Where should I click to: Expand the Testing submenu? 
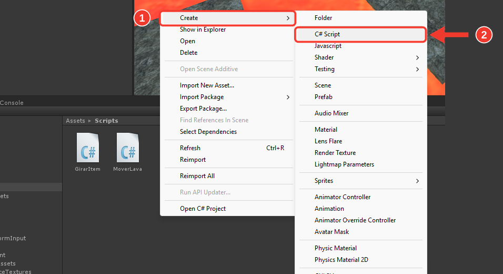360,69
